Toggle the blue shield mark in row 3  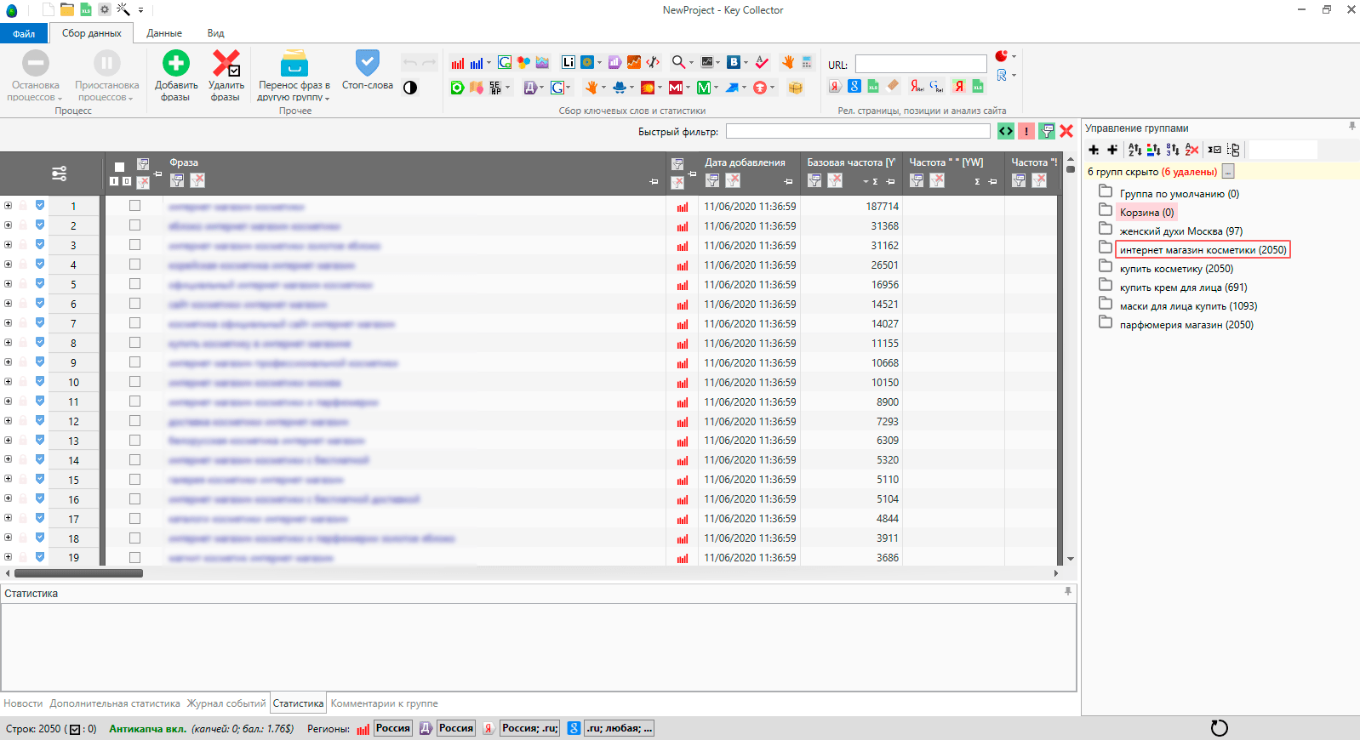(x=40, y=244)
